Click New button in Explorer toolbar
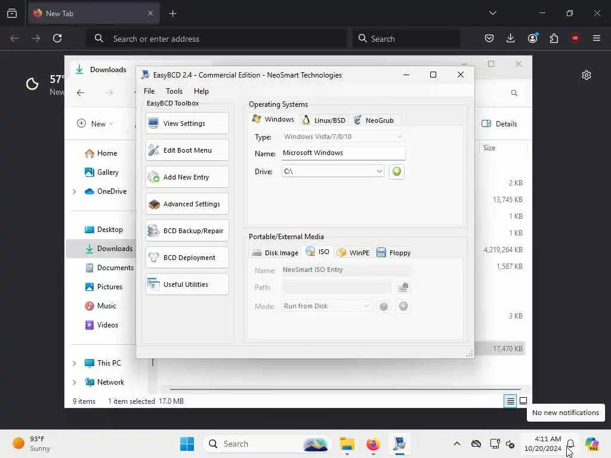 point(95,124)
